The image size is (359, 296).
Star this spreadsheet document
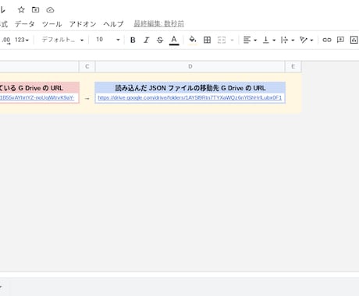click(x=21, y=10)
